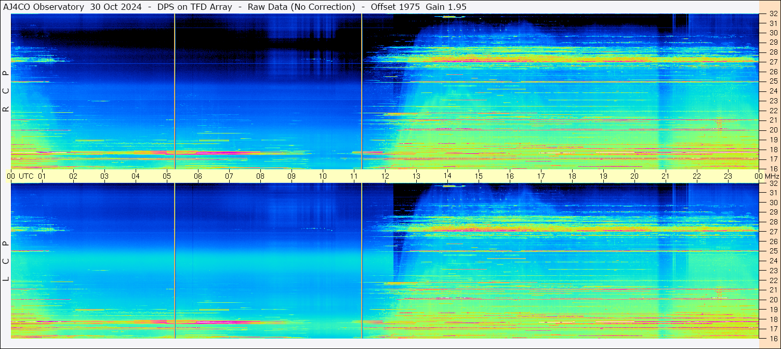Select the "Offset 1975" value in header

[x=395, y=7]
